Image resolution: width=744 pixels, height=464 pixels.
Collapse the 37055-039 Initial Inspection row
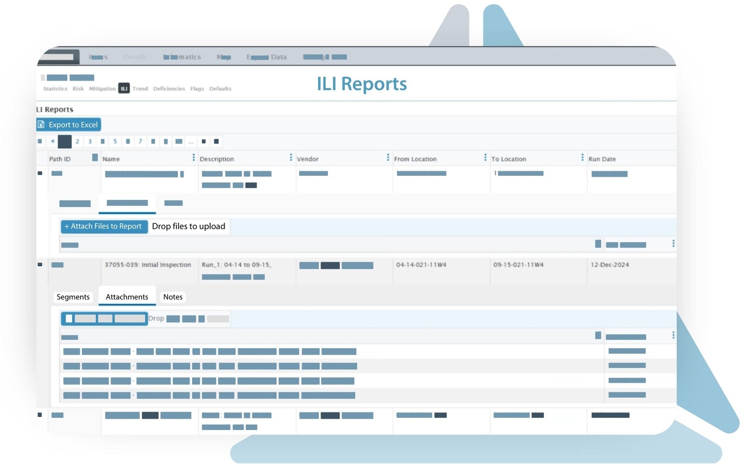[x=40, y=264]
